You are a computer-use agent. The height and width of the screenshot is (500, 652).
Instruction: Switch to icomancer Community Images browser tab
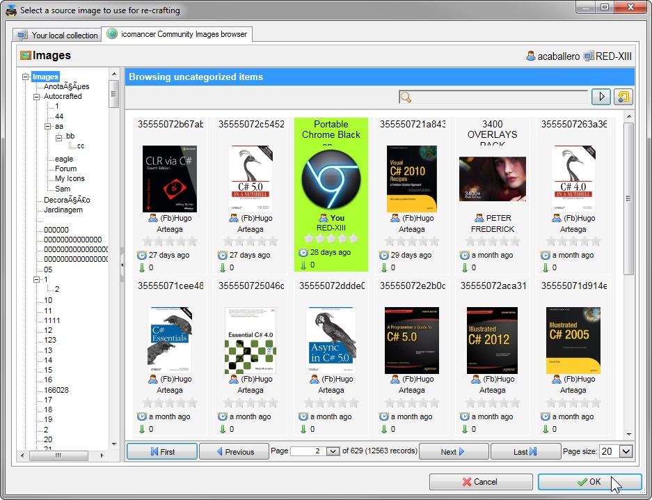pos(177,34)
